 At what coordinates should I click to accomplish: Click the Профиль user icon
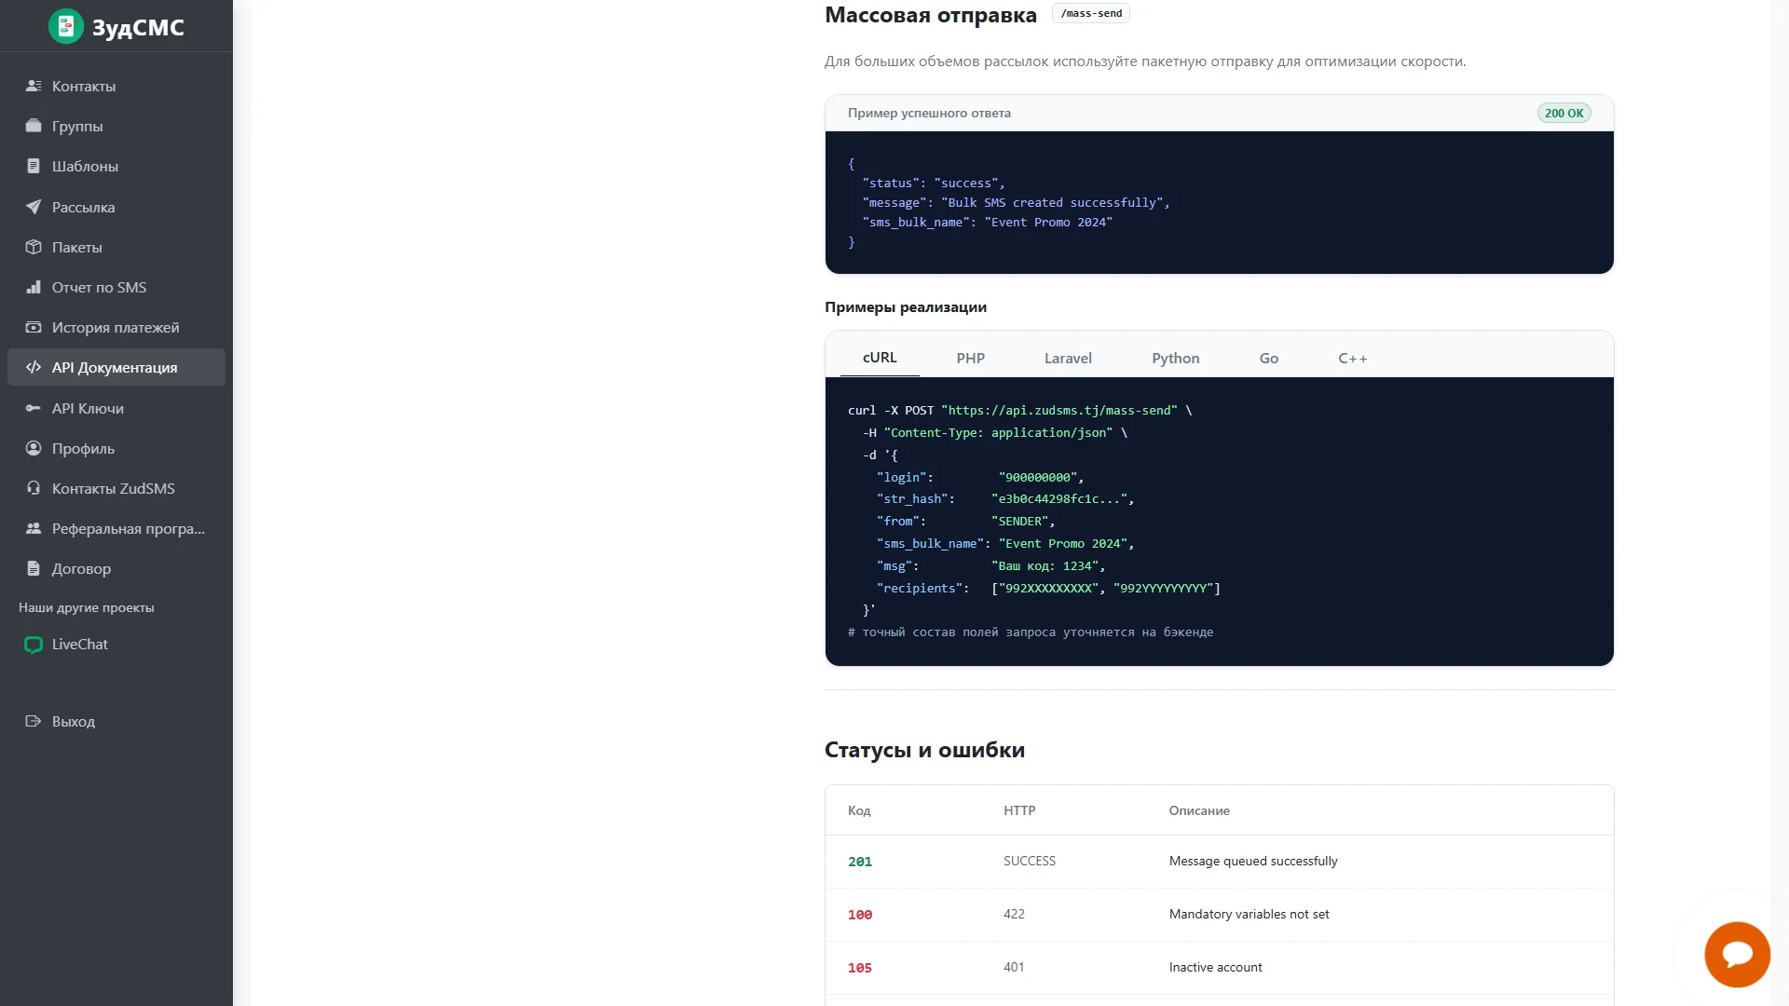click(34, 448)
